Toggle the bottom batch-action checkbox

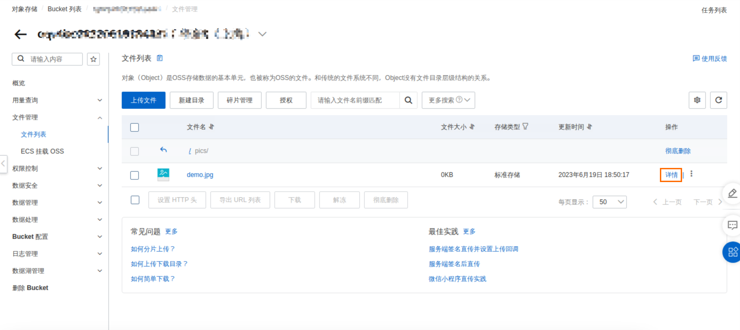pos(135,200)
